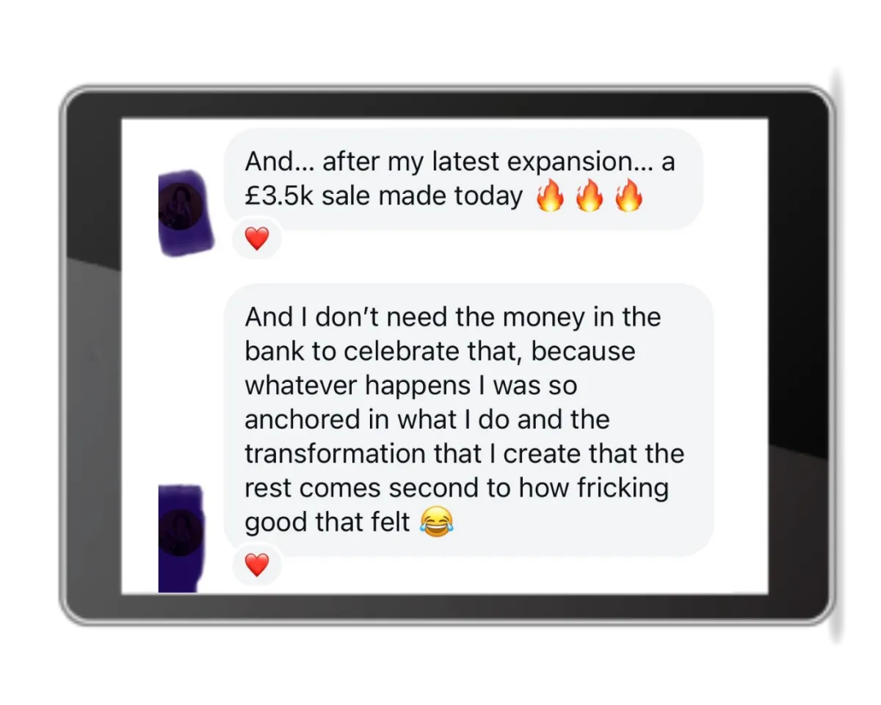Click the heart reaction under the long message
The width and height of the screenshot is (881, 705).
tap(256, 565)
